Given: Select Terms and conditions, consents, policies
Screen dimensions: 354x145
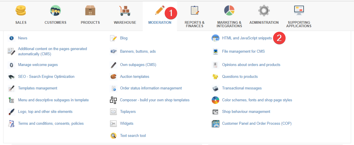Looking at the screenshot, I should (51, 124).
